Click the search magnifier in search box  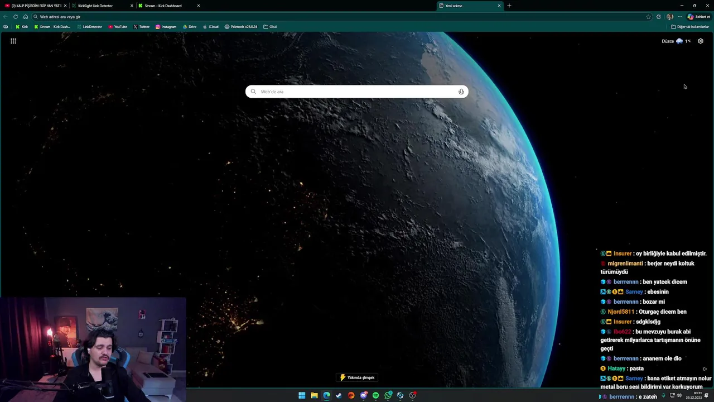click(x=253, y=92)
